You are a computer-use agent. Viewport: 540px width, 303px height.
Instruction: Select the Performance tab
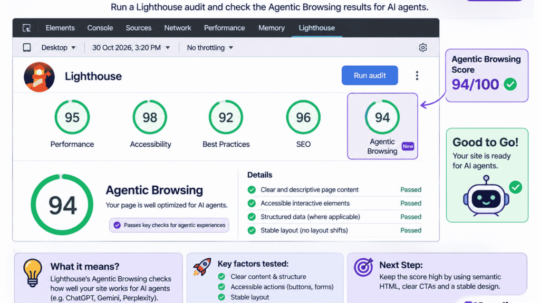225,28
